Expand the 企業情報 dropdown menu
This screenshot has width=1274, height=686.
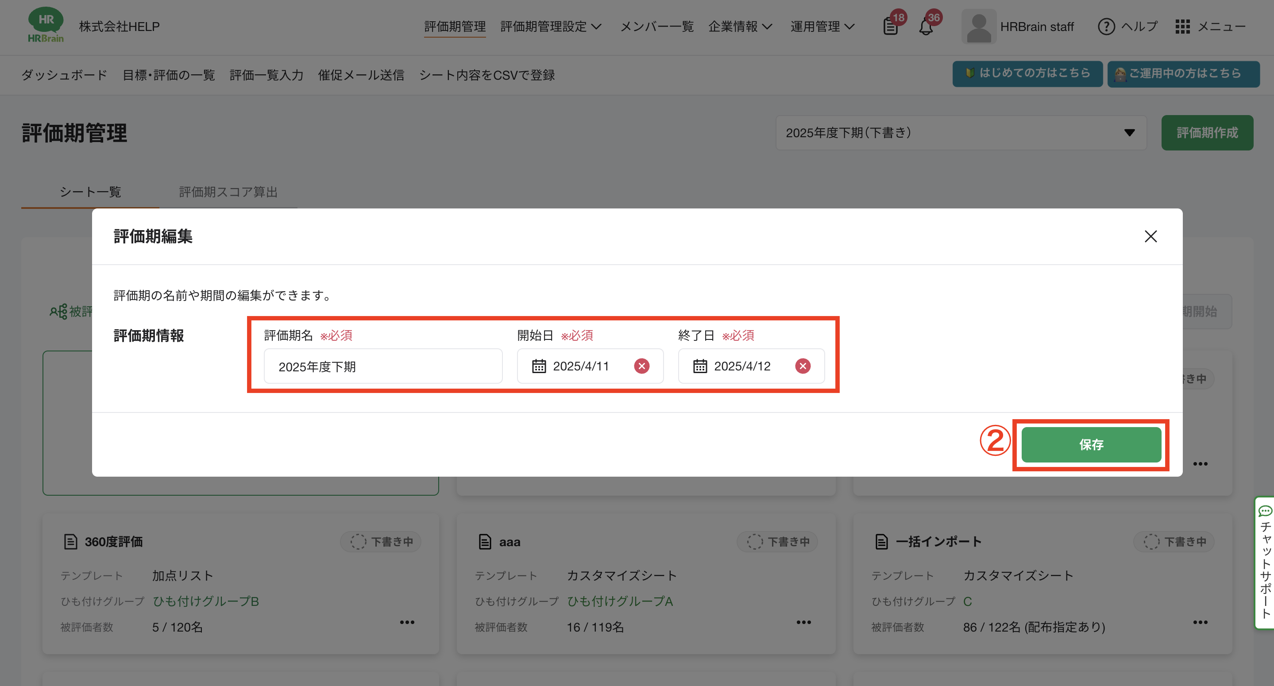pos(740,27)
